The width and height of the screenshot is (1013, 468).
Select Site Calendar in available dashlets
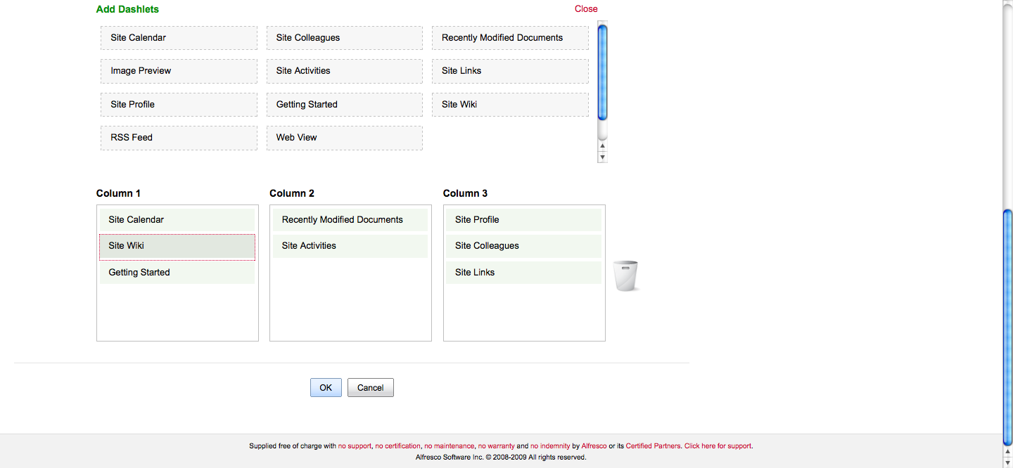(x=179, y=38)
